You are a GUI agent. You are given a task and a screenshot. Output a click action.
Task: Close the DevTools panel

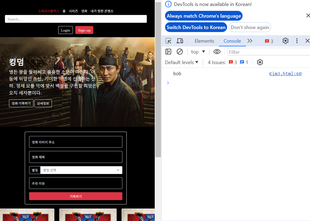tap(307, 41)
